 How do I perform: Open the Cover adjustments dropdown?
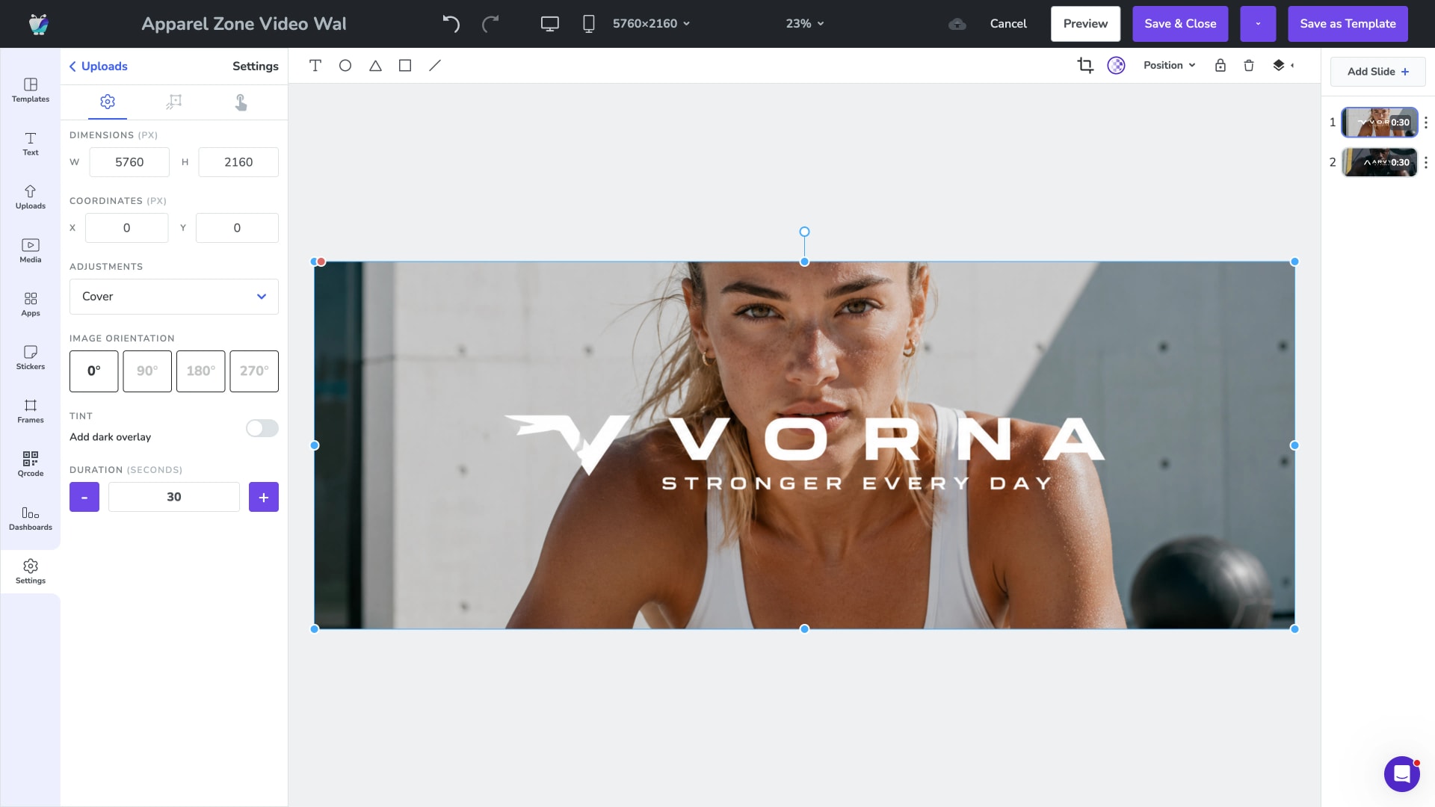[174, 297]
